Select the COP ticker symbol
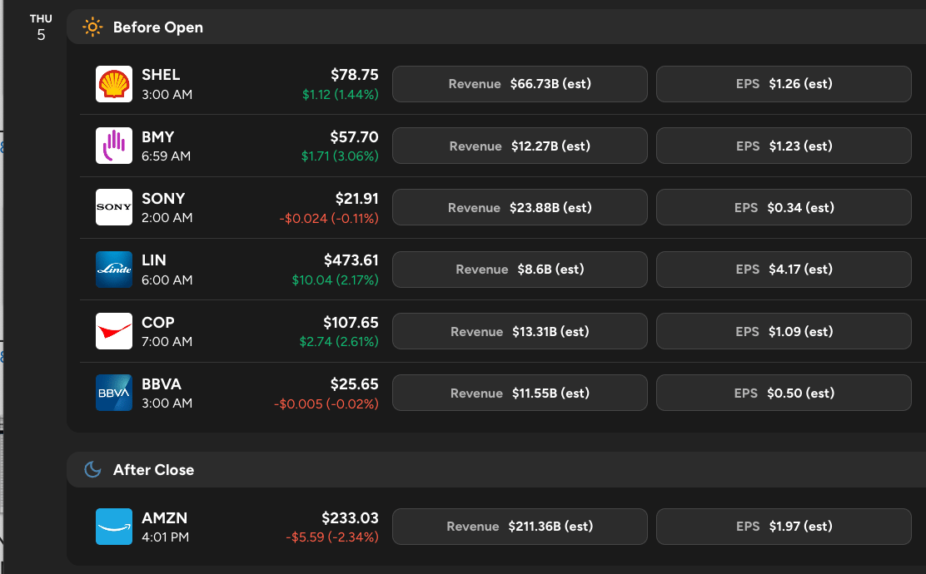 [157, 323]
